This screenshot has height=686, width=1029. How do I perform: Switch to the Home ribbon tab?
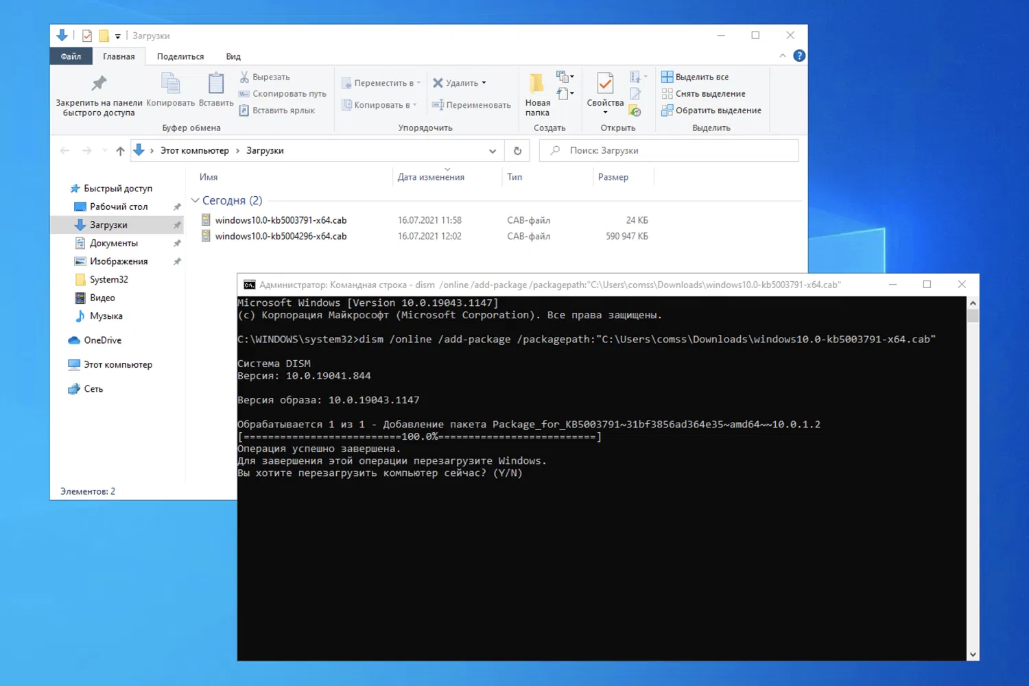coord(119,56)
